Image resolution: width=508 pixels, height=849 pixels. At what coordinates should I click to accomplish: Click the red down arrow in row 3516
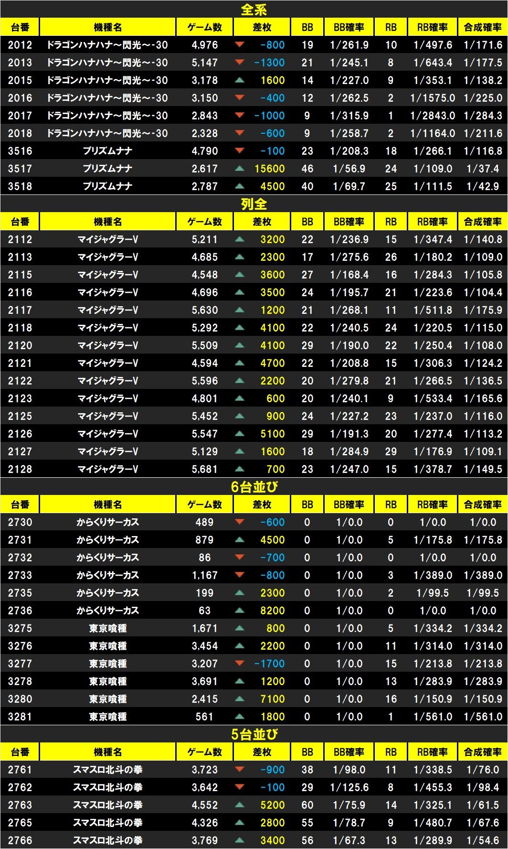(240, 151)
